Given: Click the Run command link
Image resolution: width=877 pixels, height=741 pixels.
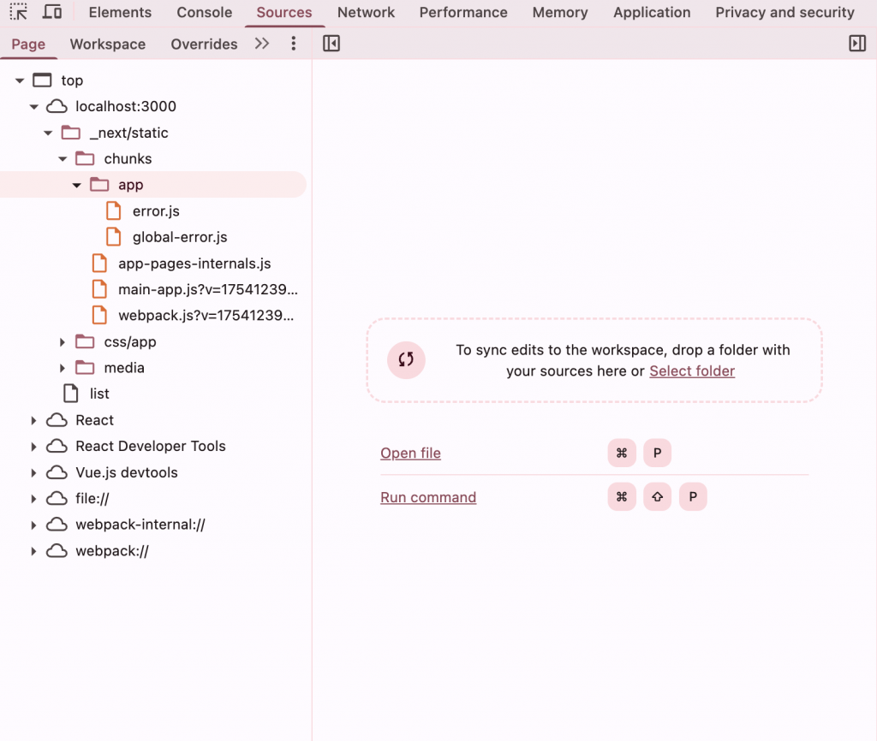Looking at the screenshot, I should [428, 497].
